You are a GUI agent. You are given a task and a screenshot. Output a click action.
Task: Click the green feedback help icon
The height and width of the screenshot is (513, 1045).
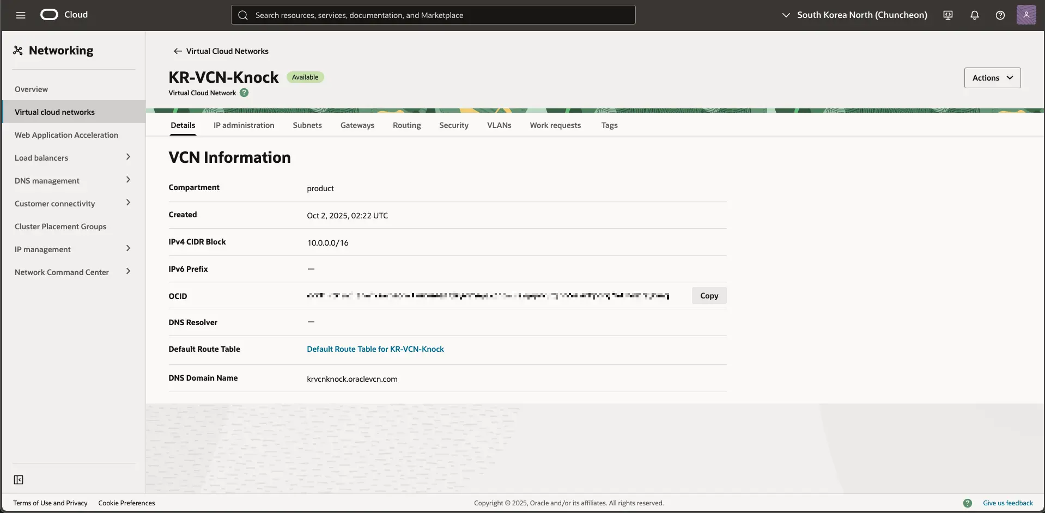(968, 503)
